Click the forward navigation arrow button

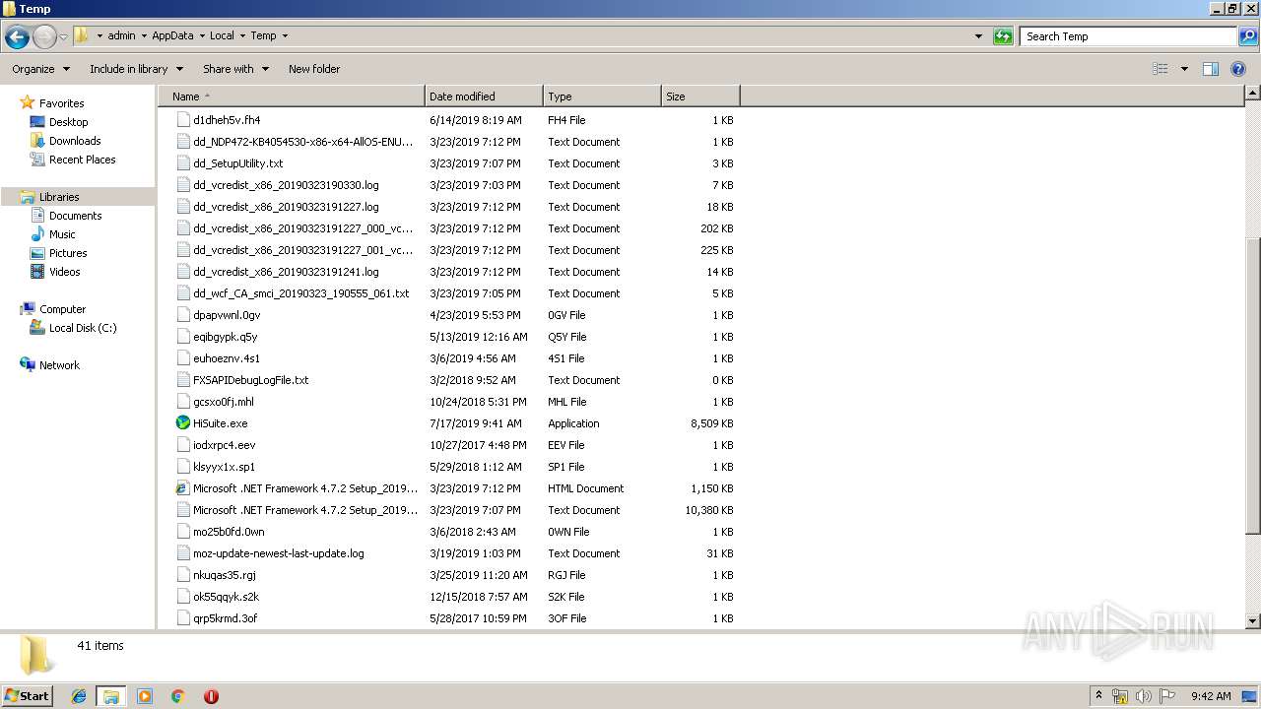click(x=44, y=37)
